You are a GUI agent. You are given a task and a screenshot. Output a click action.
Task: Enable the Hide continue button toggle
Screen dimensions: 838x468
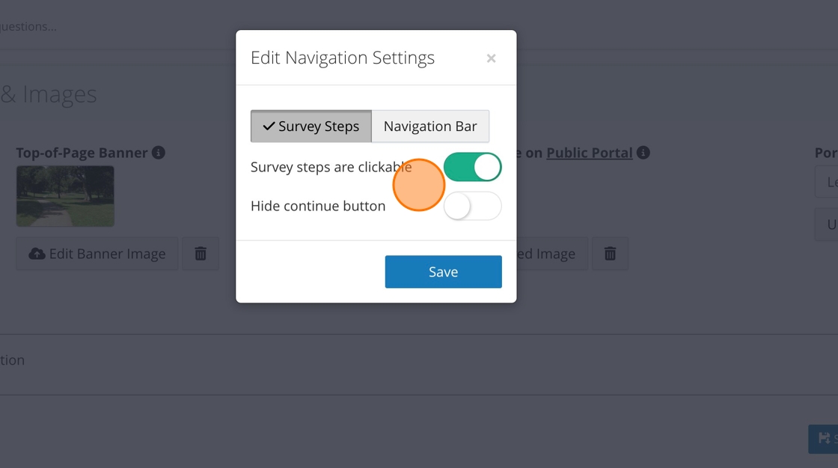pyautogui.click(x=472, y=206)
